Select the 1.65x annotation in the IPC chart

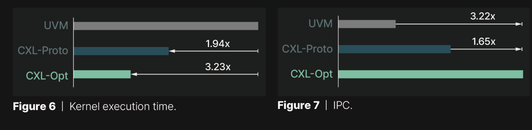coord(484,41)
